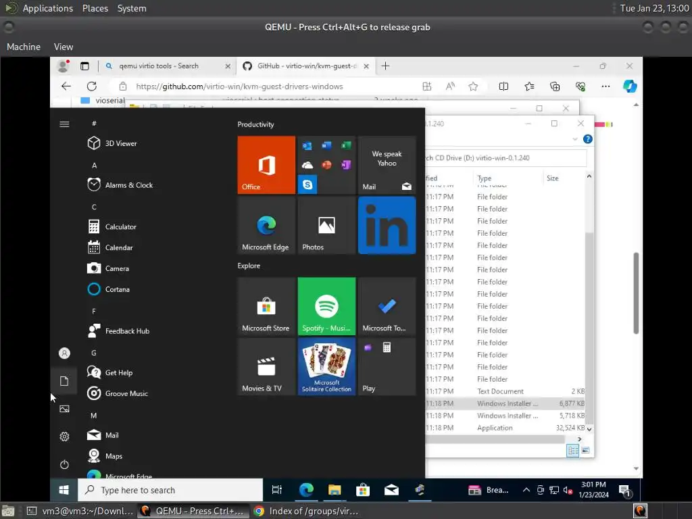Open Documents from Start sidebar
The height and width of the screenshot is (519, 692).
click(64, 381)
